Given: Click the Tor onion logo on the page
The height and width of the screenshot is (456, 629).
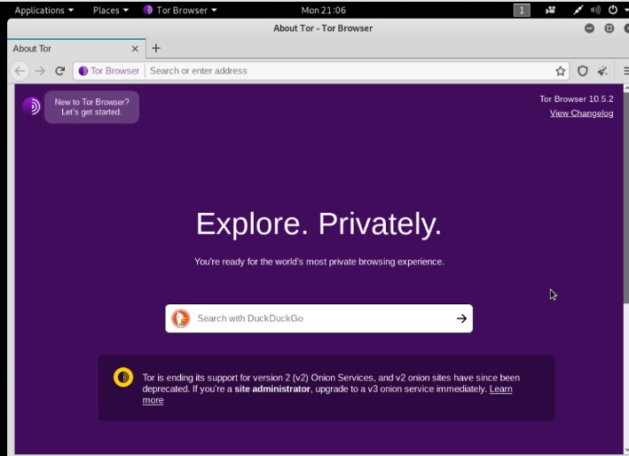Looking at the screenshot, I should pos(31,106).
